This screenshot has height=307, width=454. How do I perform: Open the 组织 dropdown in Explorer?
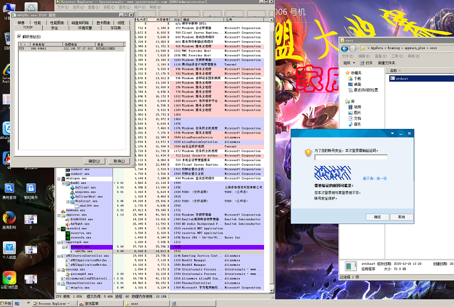point(349,63)
